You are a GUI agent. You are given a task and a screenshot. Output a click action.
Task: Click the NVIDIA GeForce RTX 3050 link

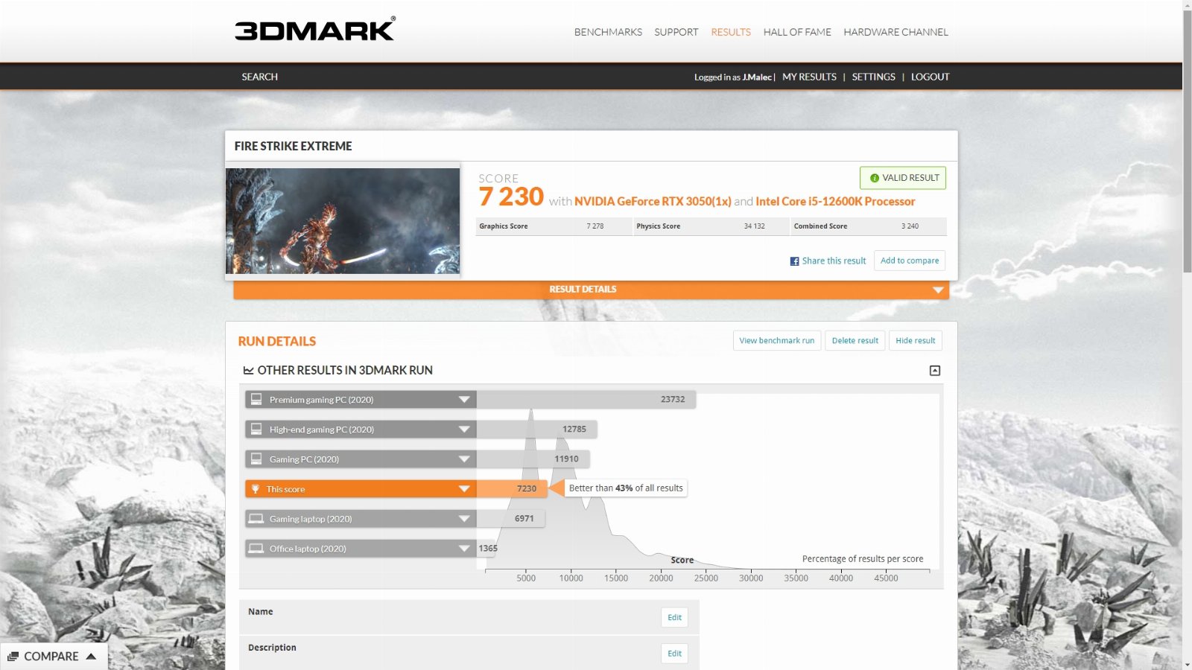(653, 201)
